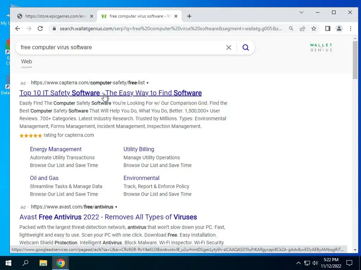Open the address bar zoom magnifier icon
This screenshot has width=361, height=270.
[x=291, y=29]
